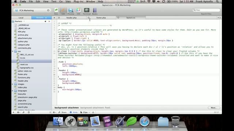Select index.php in sidebar
The width and height of the screenshot is (234, 131).
(22, 87)
